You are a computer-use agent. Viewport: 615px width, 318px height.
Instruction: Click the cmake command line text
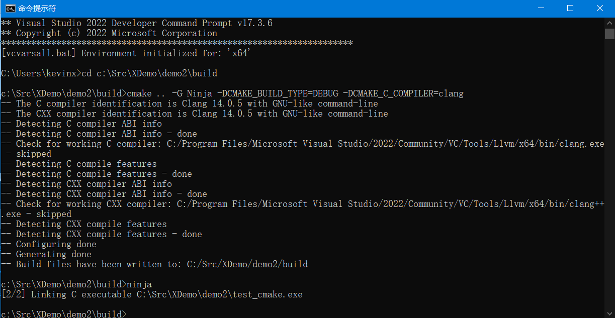232,93
